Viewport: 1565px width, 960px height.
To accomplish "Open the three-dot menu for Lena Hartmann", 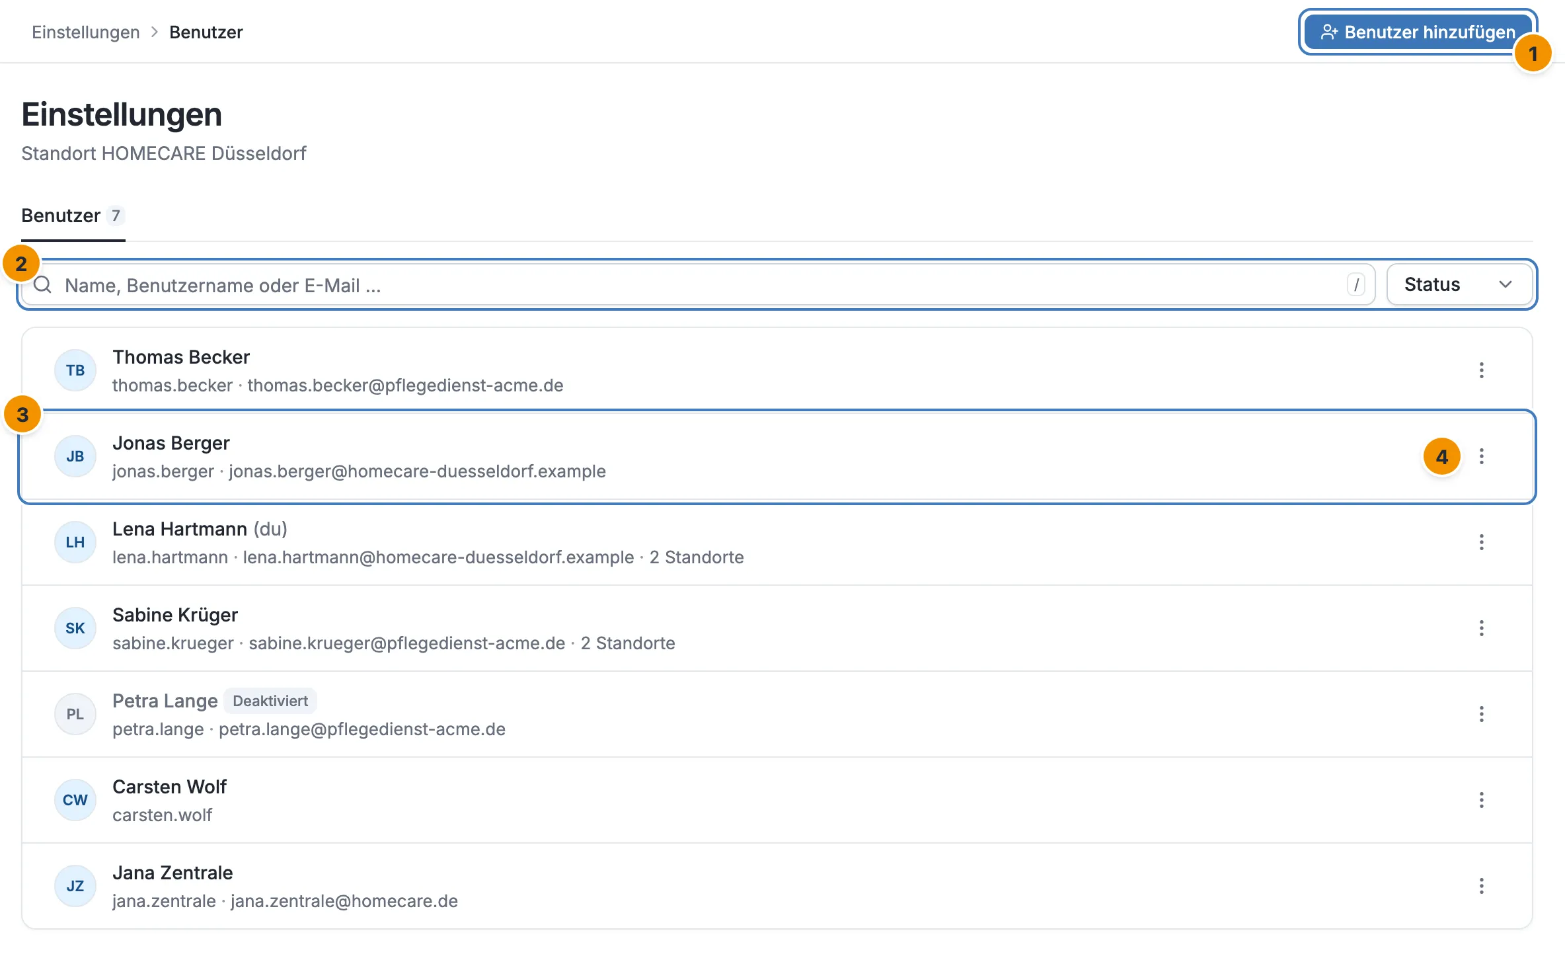I will click(x=1481, y=542).
